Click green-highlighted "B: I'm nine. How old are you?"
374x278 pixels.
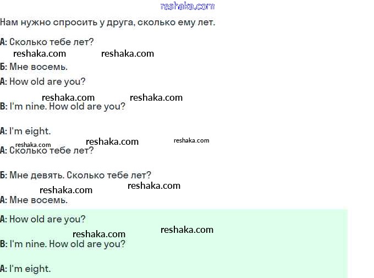coord(63,244)
